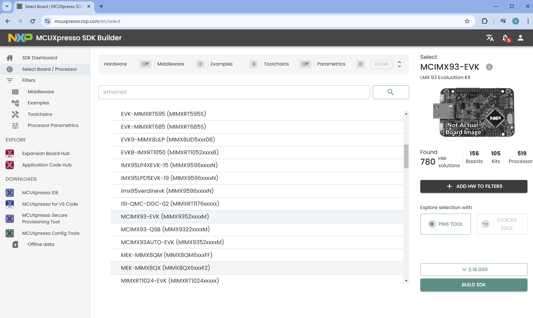Click the BUILD SDK button
Image resolution: width=533 pixels, height=318 pixels.
(474, 285)
